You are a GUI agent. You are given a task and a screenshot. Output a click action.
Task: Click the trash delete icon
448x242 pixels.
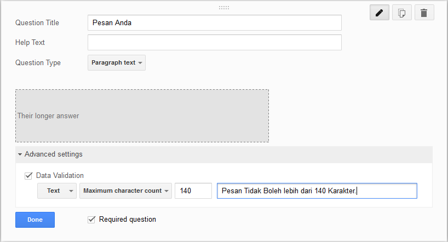point(424,12)
